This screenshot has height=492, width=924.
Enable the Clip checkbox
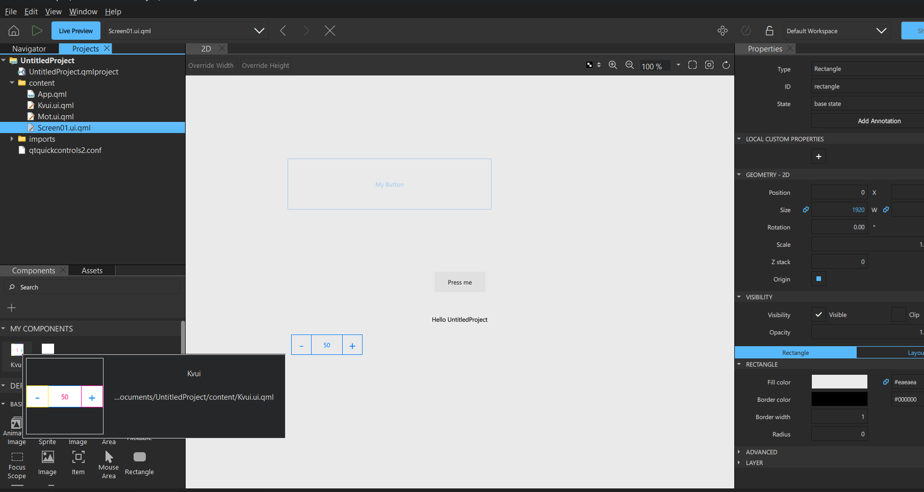point(899,314)
